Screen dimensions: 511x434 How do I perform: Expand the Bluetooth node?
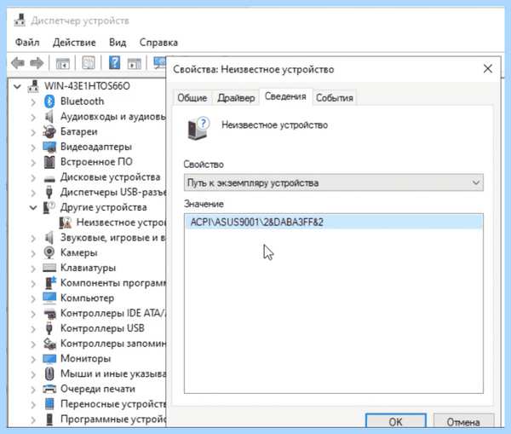pyautogui.click(x=33, y=101)
